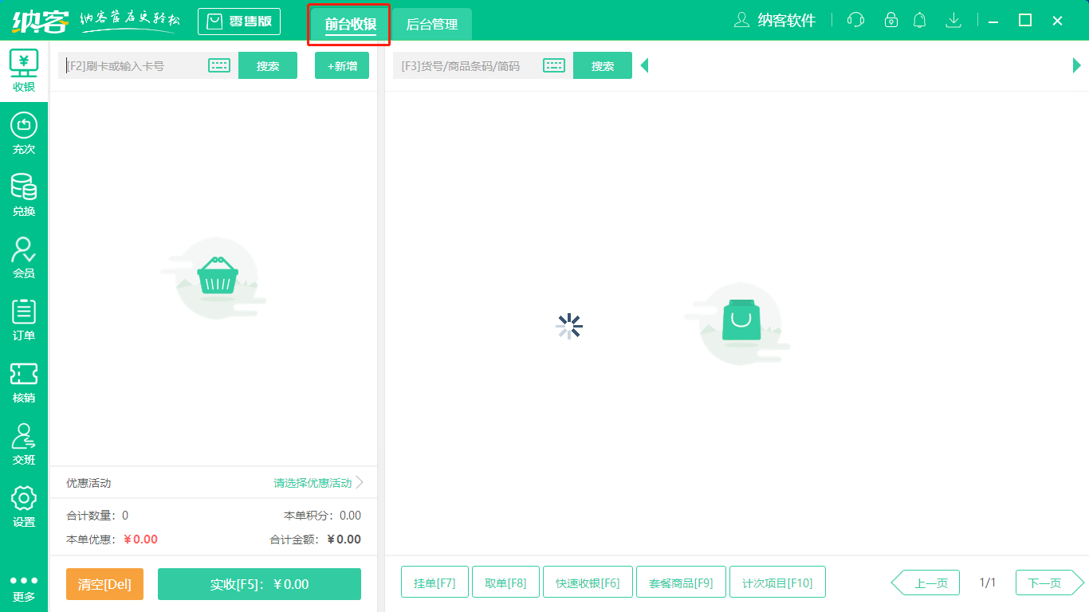The width and height of the screenshot is (1089, 612).
Task: Check notifications via the bell icon
Action: tap(919, 20)
